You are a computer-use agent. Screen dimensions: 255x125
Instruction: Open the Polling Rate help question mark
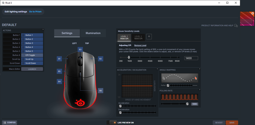click(200, 90)
